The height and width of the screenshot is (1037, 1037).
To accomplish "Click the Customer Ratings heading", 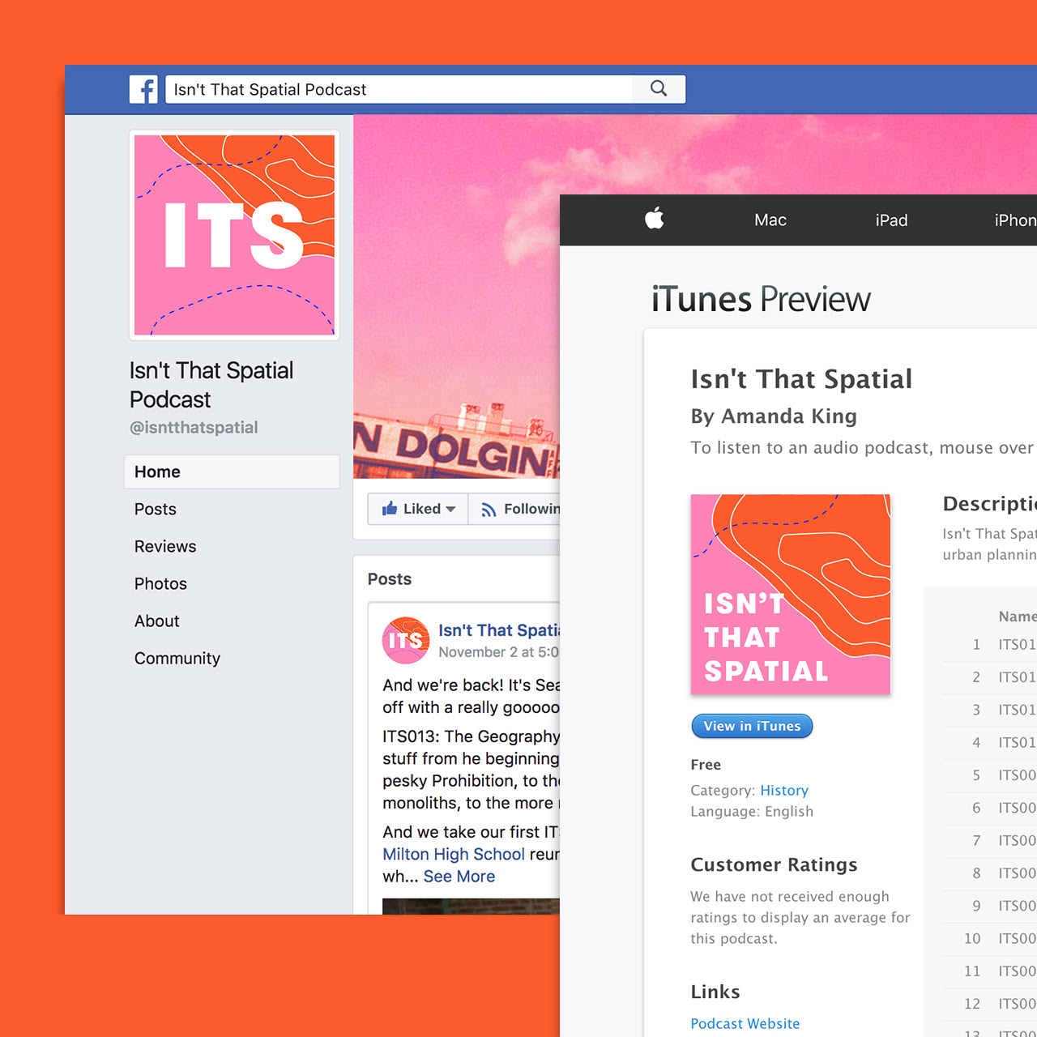I will 774,865.
